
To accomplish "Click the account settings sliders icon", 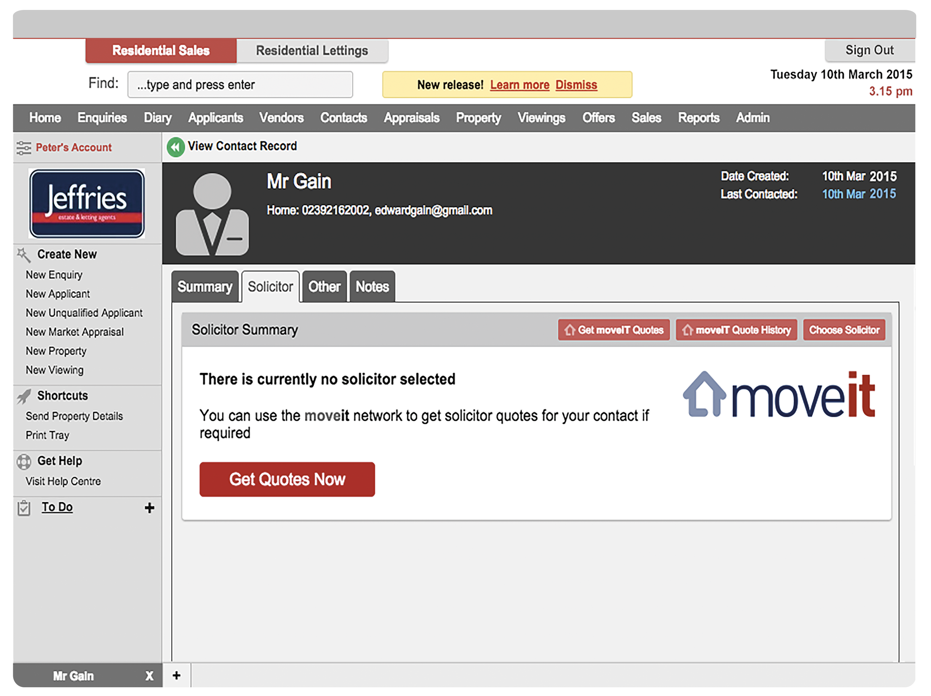I will pos(23,148).
